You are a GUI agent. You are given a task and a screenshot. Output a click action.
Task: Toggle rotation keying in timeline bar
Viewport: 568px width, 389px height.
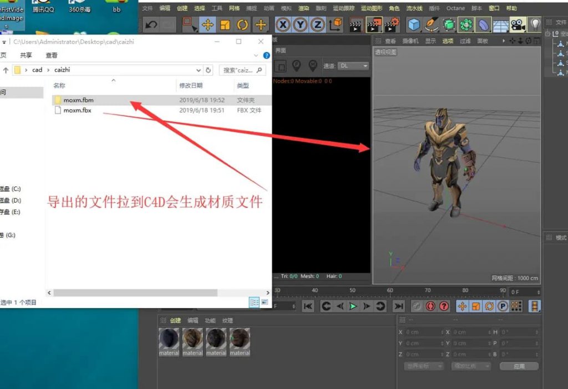tap(489, 306)
